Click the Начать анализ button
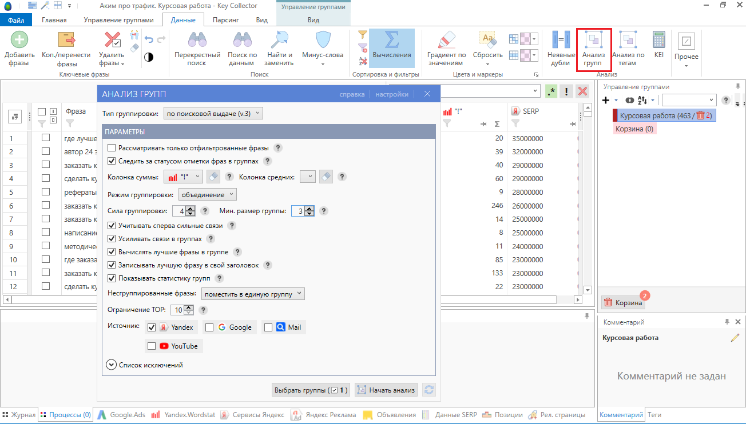 coord(386,390)
